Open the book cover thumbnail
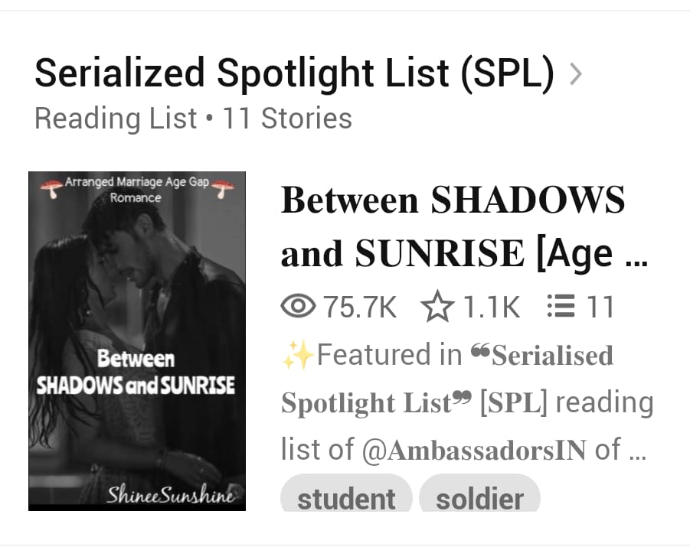The width and height of the screenshot is (690, 550). (137, 340)
